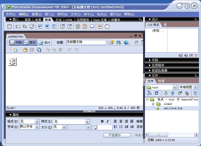Viewport: 201px width, 146px height.
Task: Click the Paste clipboard icon
Action: (x=61, y=50)
